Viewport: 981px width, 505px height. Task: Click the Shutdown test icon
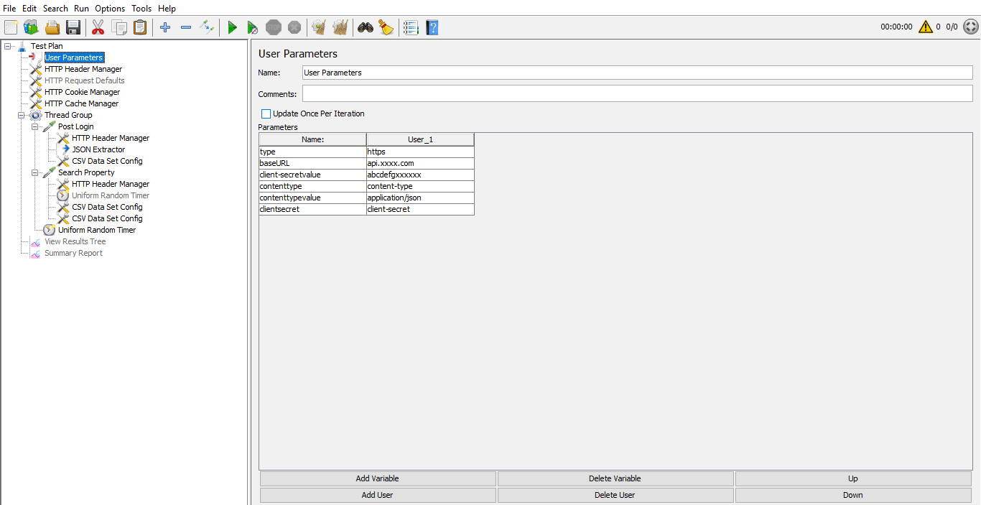coord(294,27)
